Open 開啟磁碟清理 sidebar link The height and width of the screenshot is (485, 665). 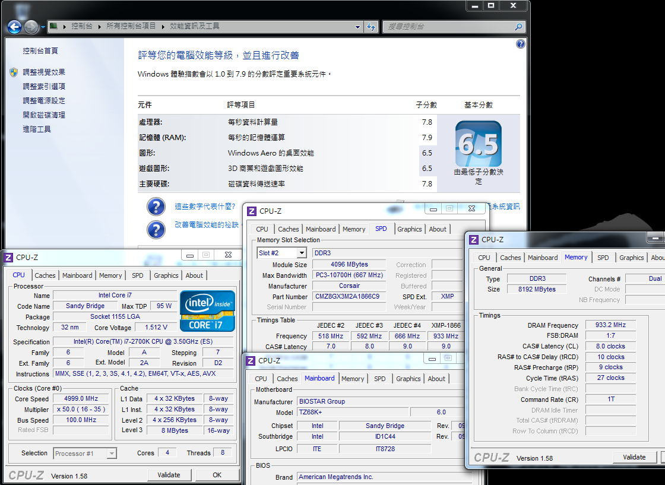coord(44,115)
